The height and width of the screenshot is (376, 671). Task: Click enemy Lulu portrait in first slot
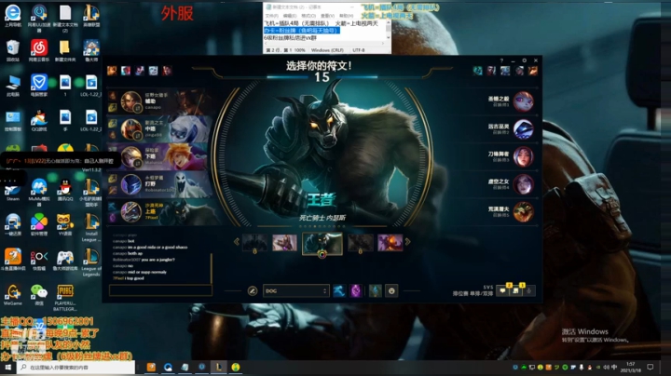524,101
